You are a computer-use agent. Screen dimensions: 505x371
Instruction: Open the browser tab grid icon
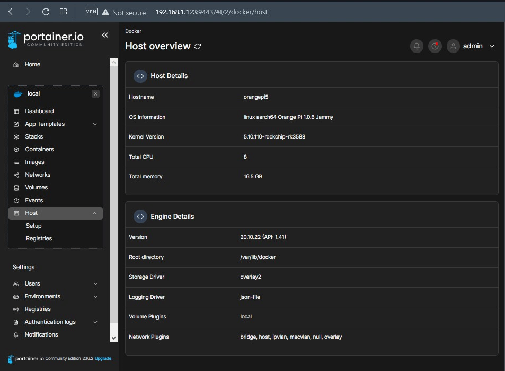tap(63, 12)
